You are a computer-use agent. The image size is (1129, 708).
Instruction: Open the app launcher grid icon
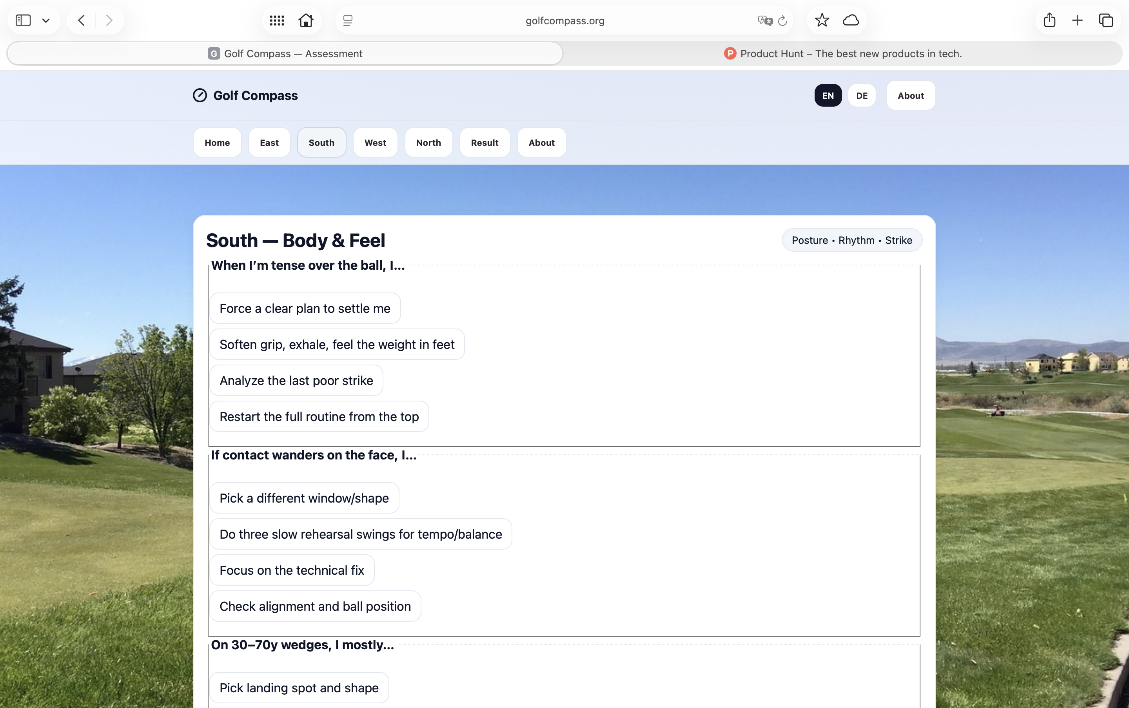click(x=276, y=20)
